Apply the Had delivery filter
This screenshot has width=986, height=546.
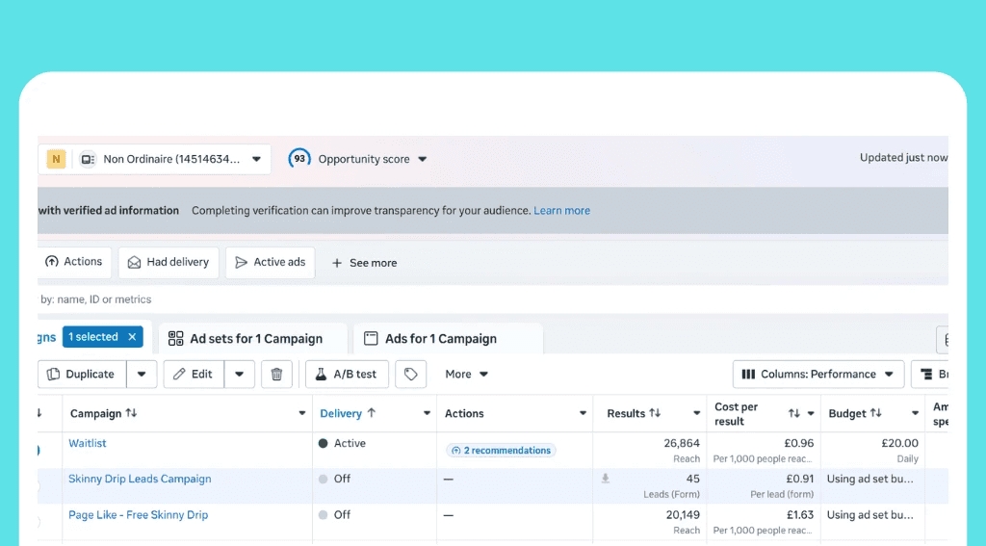[169, 262]
